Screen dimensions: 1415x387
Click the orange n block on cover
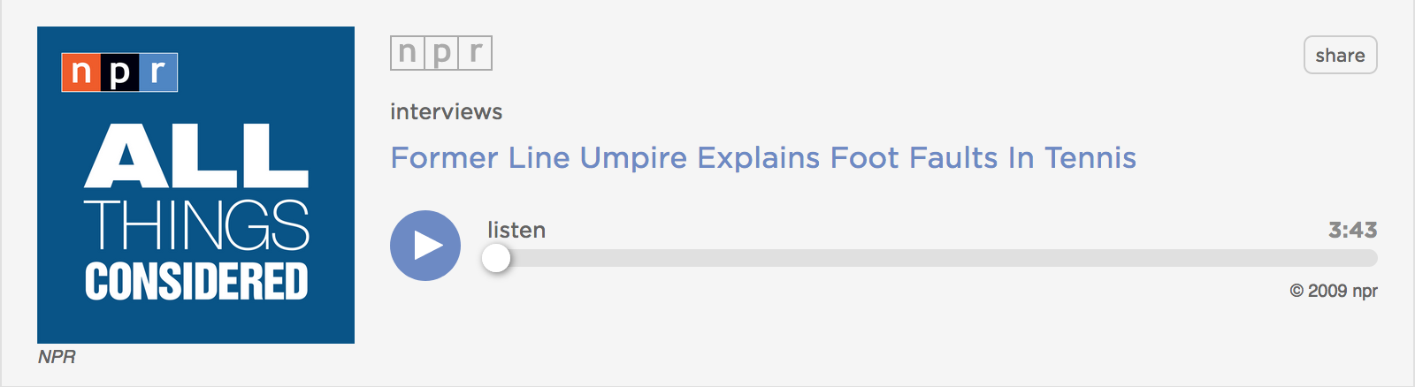[80, 72]
